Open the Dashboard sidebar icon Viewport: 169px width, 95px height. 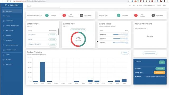[3, 11]
